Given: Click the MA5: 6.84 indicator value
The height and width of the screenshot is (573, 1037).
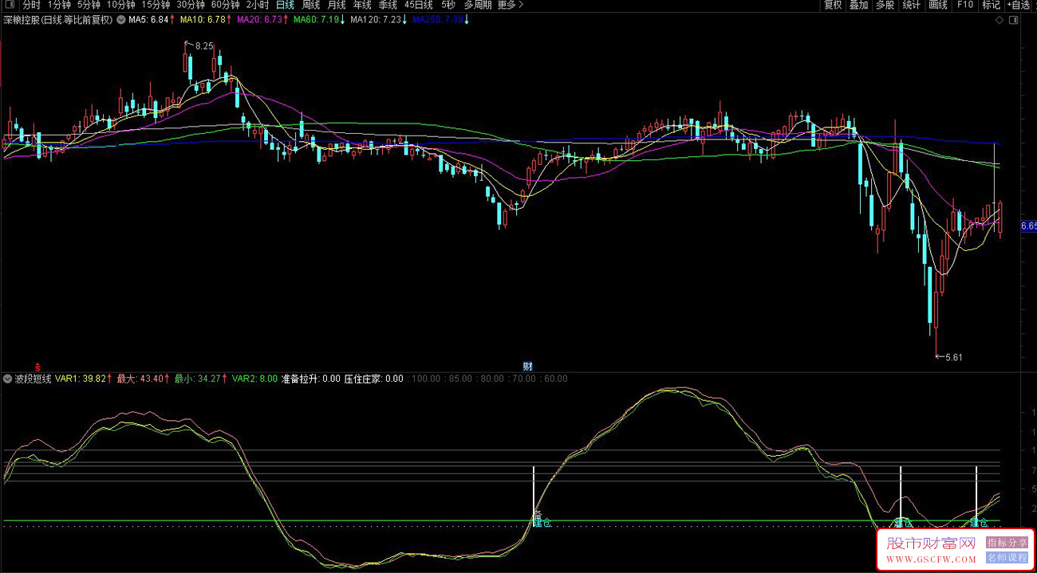Looking at the screenshot, I should coord(148,20).
